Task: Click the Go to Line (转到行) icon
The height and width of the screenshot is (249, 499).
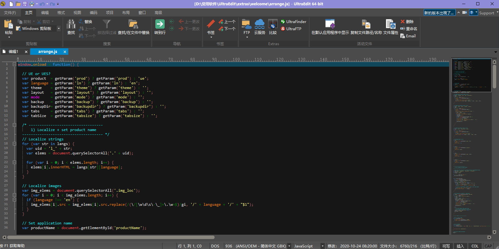Action: [160, 24]
